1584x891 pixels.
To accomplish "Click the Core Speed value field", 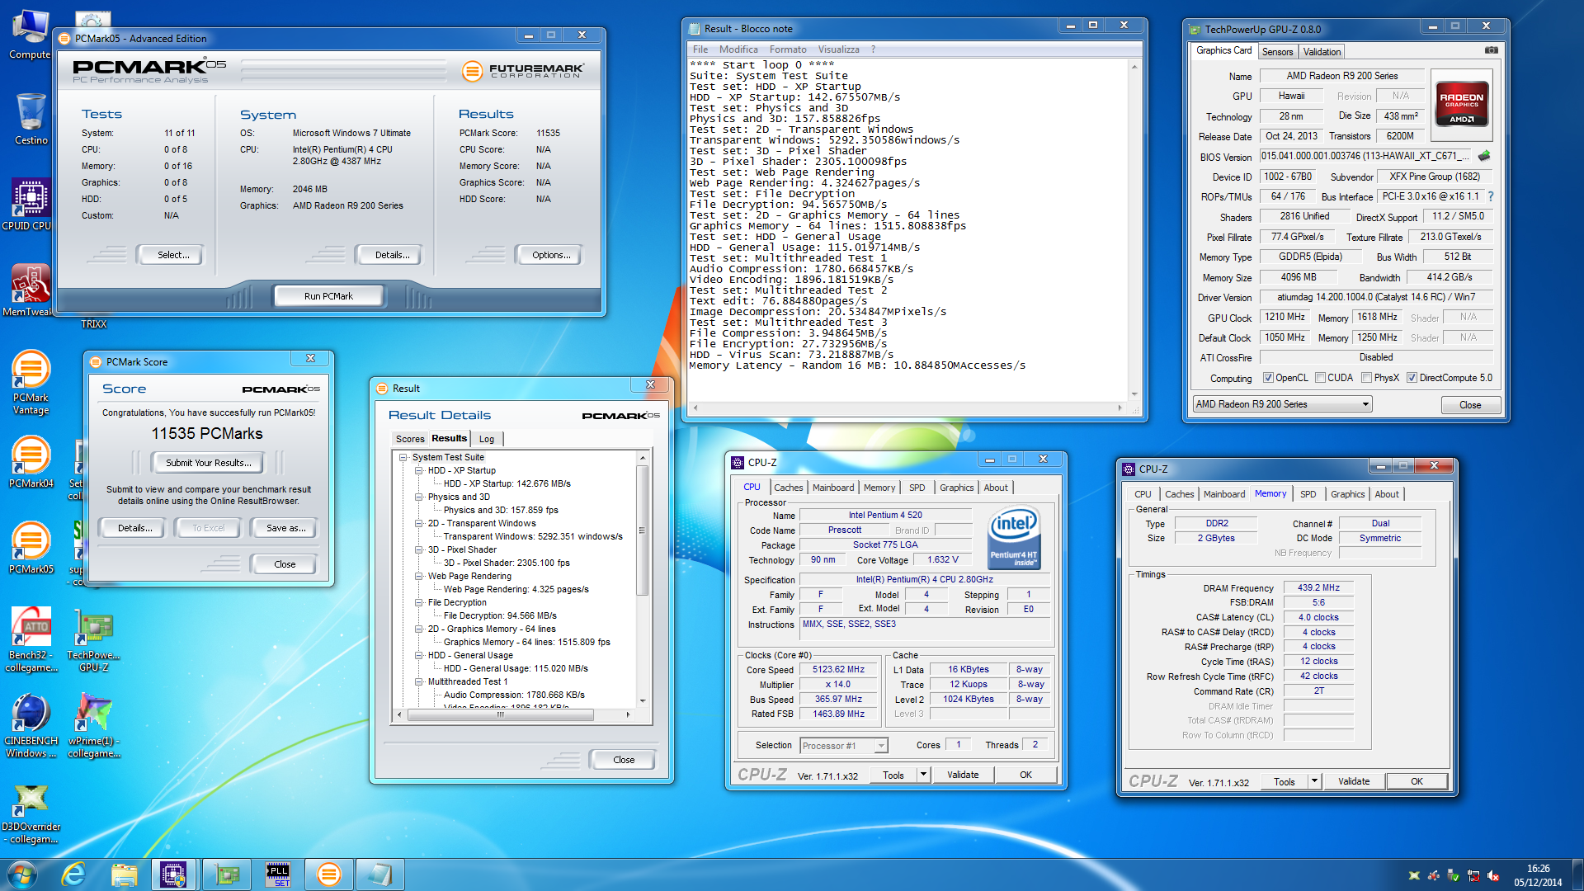I will [x=838, y=670].
